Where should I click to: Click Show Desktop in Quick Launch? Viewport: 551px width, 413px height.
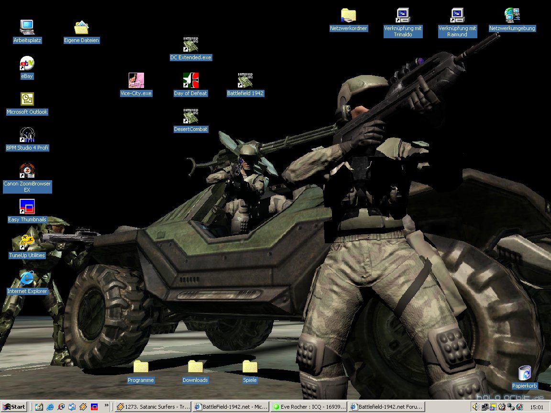point(39,407)
